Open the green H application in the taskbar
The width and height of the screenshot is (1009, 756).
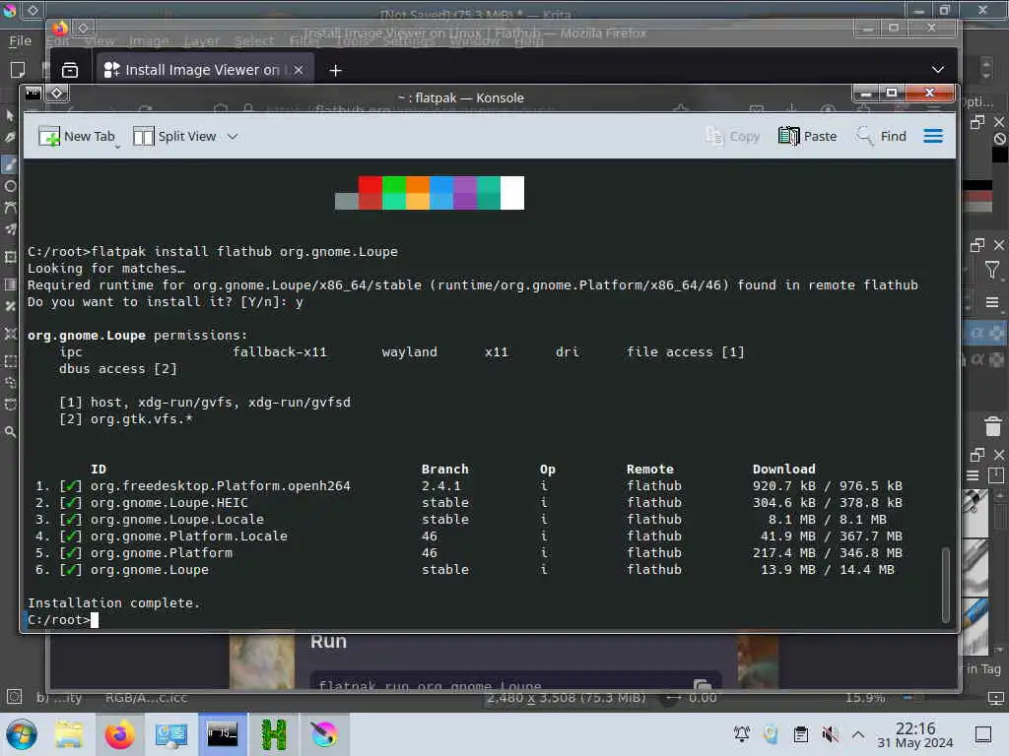click(x=274, y=734)
